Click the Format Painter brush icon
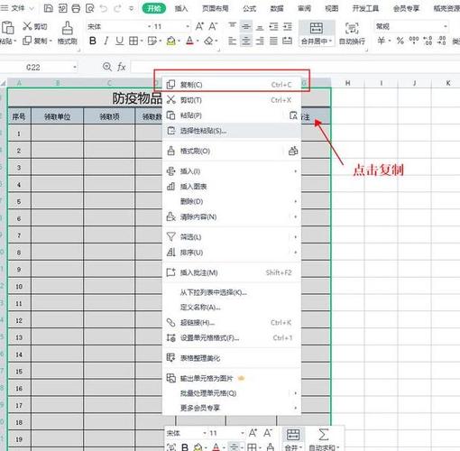The height and width of the screenshot is (451, 460). (x=67, y=28)
